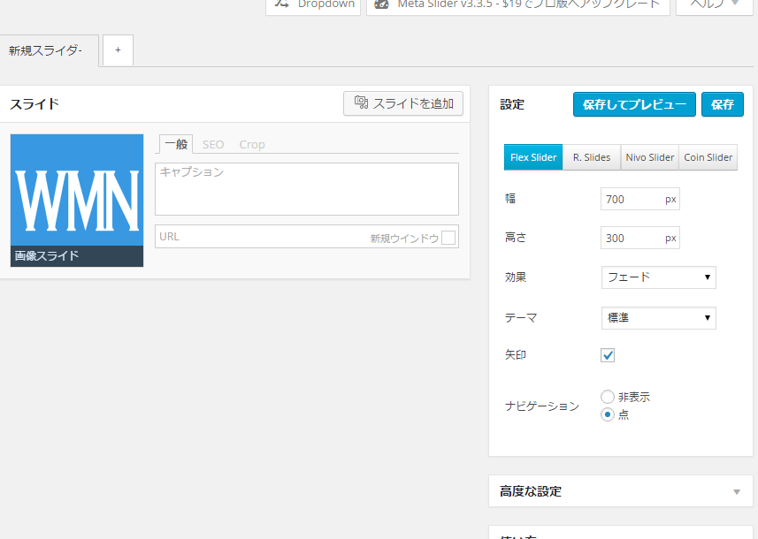Select the R. Slides type

click(591, 156)
